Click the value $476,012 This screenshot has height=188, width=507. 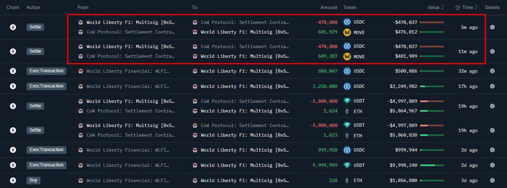406,32
